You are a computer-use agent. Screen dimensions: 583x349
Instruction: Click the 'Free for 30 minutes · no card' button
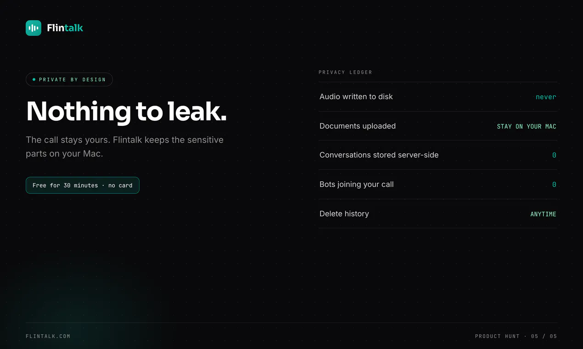pyautogui.click(x=83, y=186)
